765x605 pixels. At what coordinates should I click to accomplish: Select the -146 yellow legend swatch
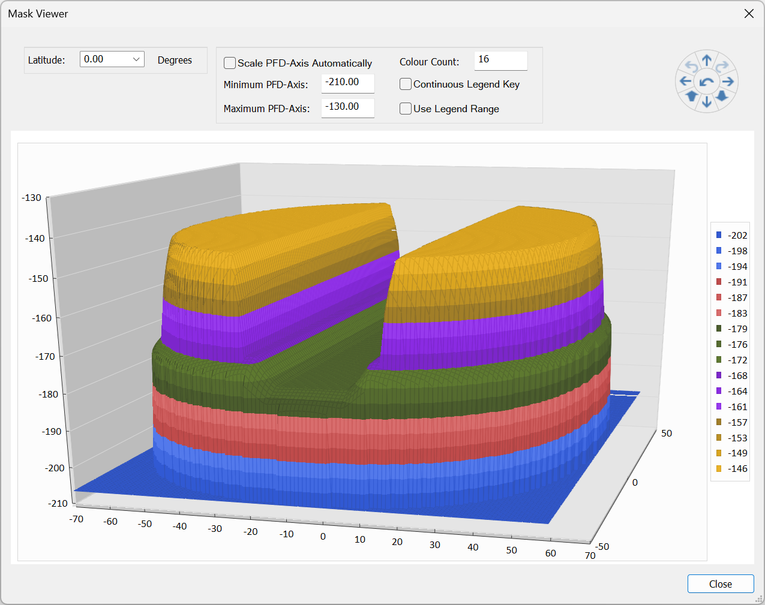point(719,469)
